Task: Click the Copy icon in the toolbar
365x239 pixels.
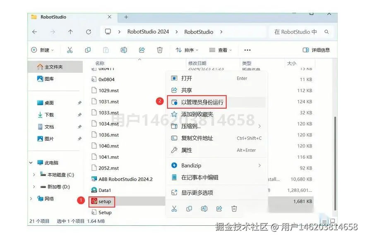Action: (x=87, y=50)
